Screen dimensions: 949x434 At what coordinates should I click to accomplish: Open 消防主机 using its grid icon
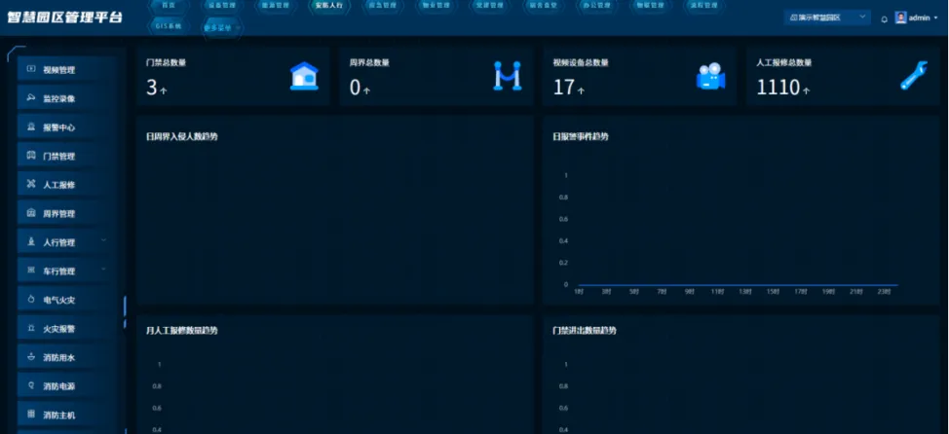coord(31,415)
